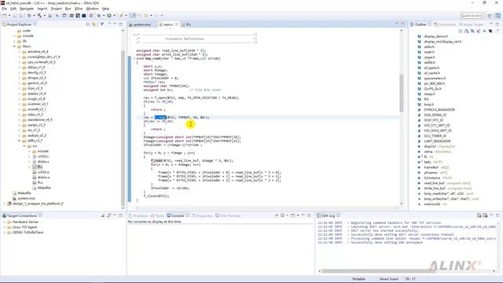The width and height of the screenshot is (503, 283).
Task: Expand the axivdma_v6_4 folder
Action: (19, 51)
